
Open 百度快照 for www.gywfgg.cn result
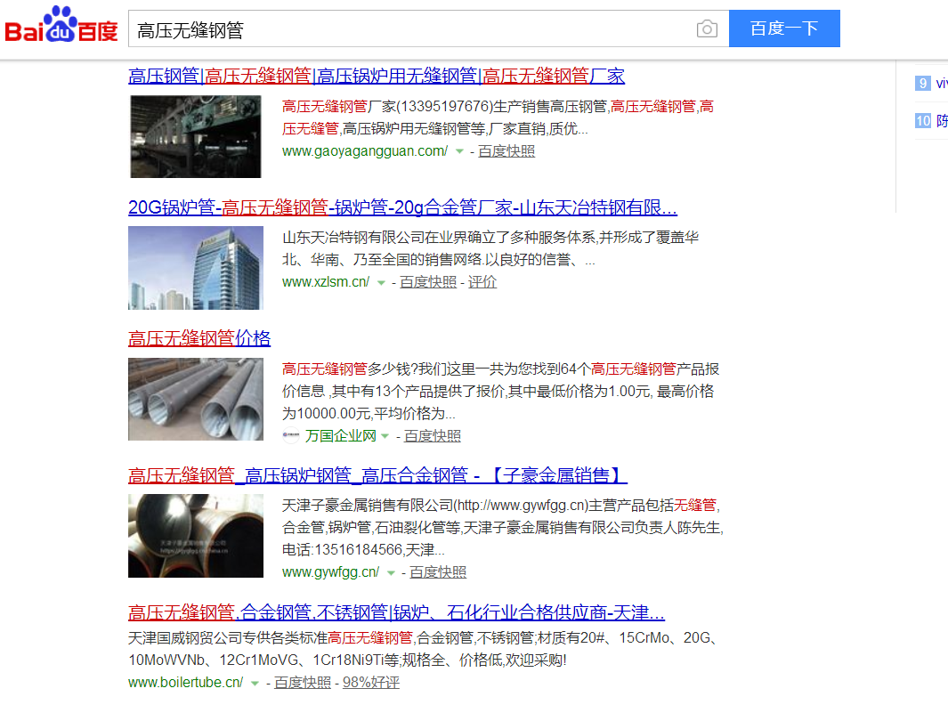pyautogui.click(x=438, y=571)
